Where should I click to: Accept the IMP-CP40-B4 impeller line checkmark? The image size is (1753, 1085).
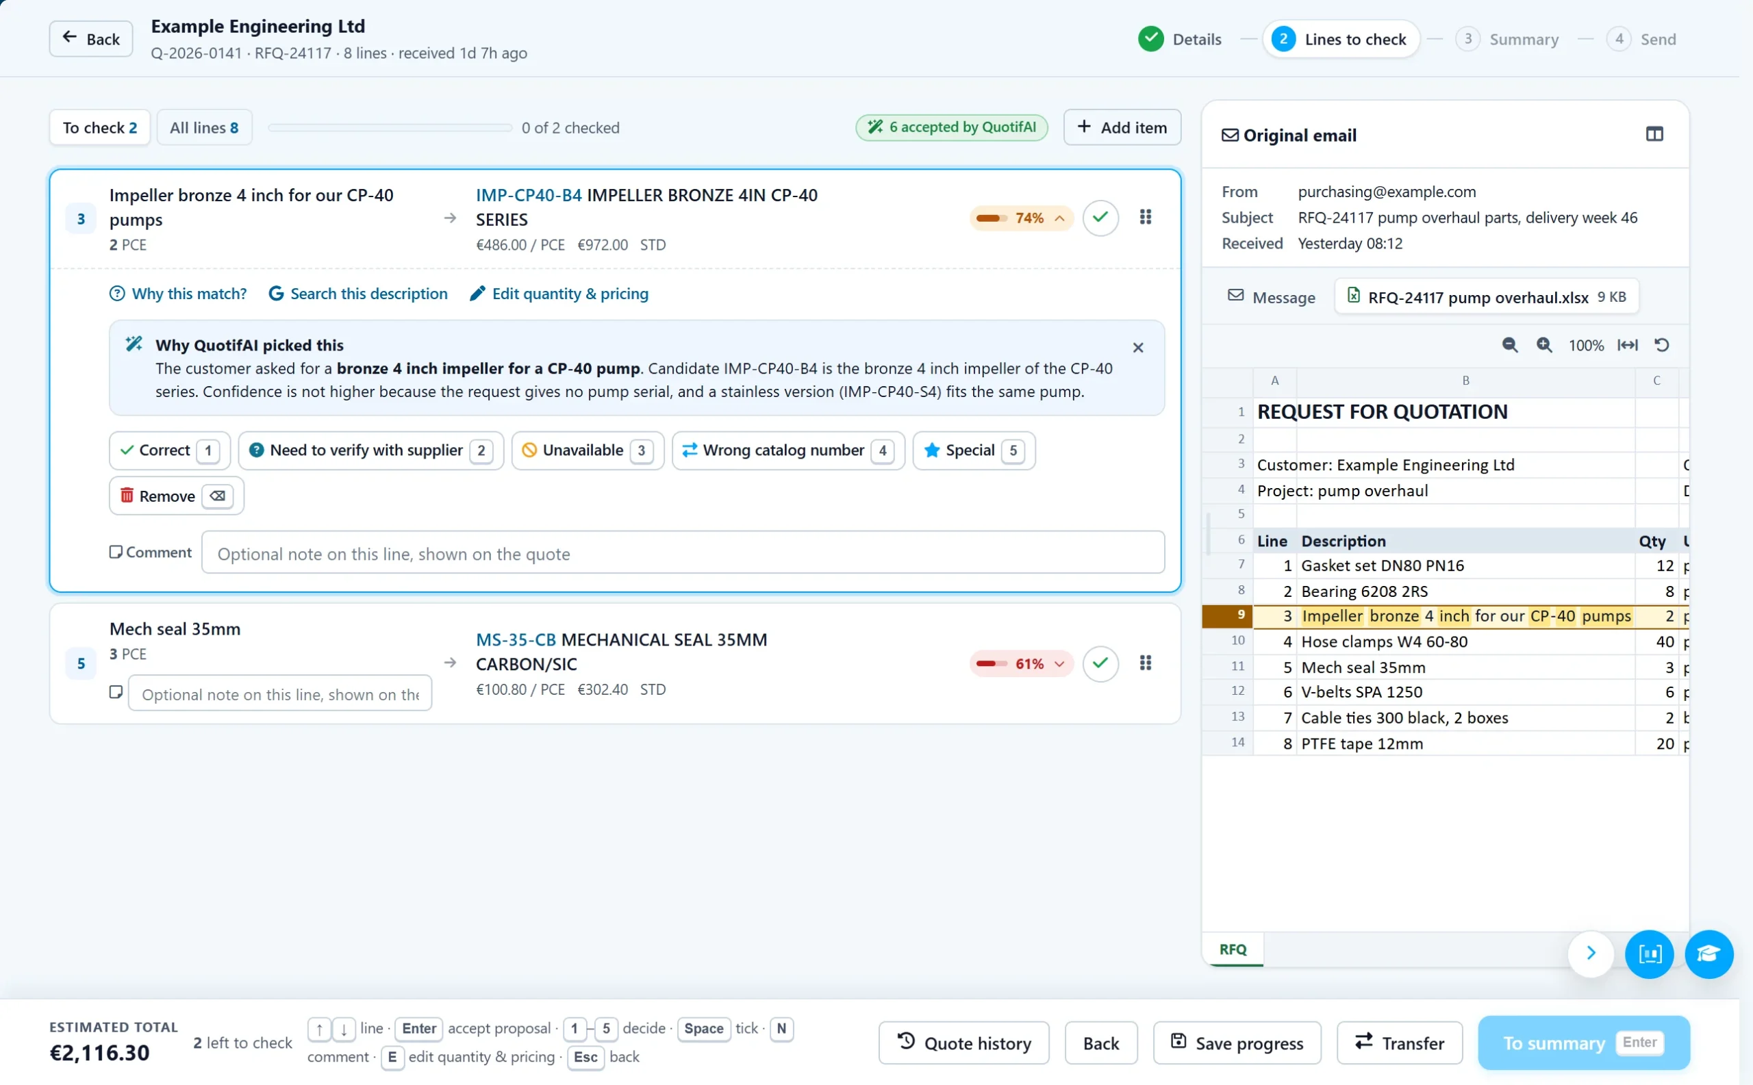1100,218
